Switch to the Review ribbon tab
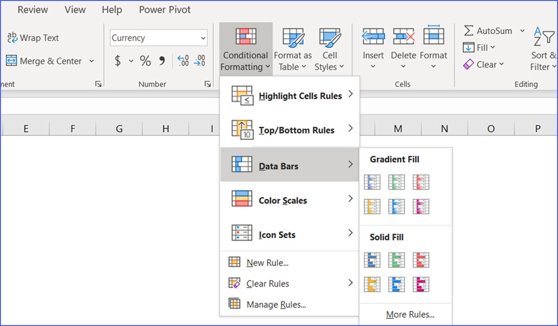 32,9
